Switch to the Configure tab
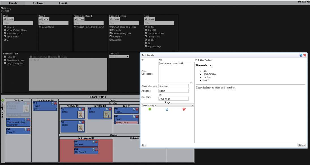 (38, 3)
